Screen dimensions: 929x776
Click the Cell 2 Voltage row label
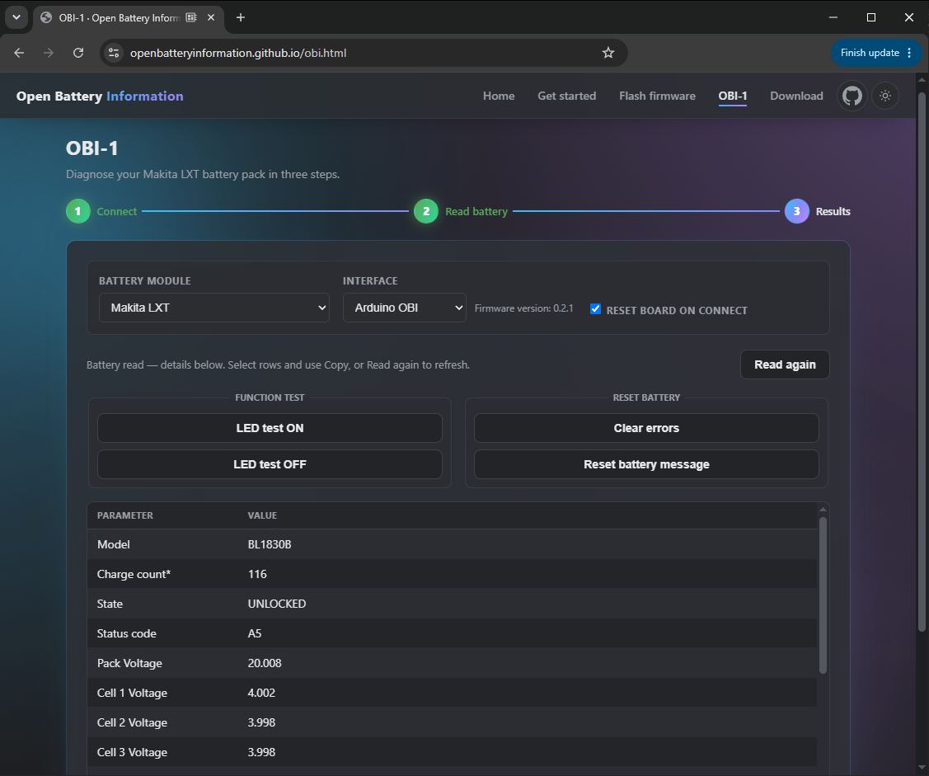pyautogui.click(x=132, y=722)
